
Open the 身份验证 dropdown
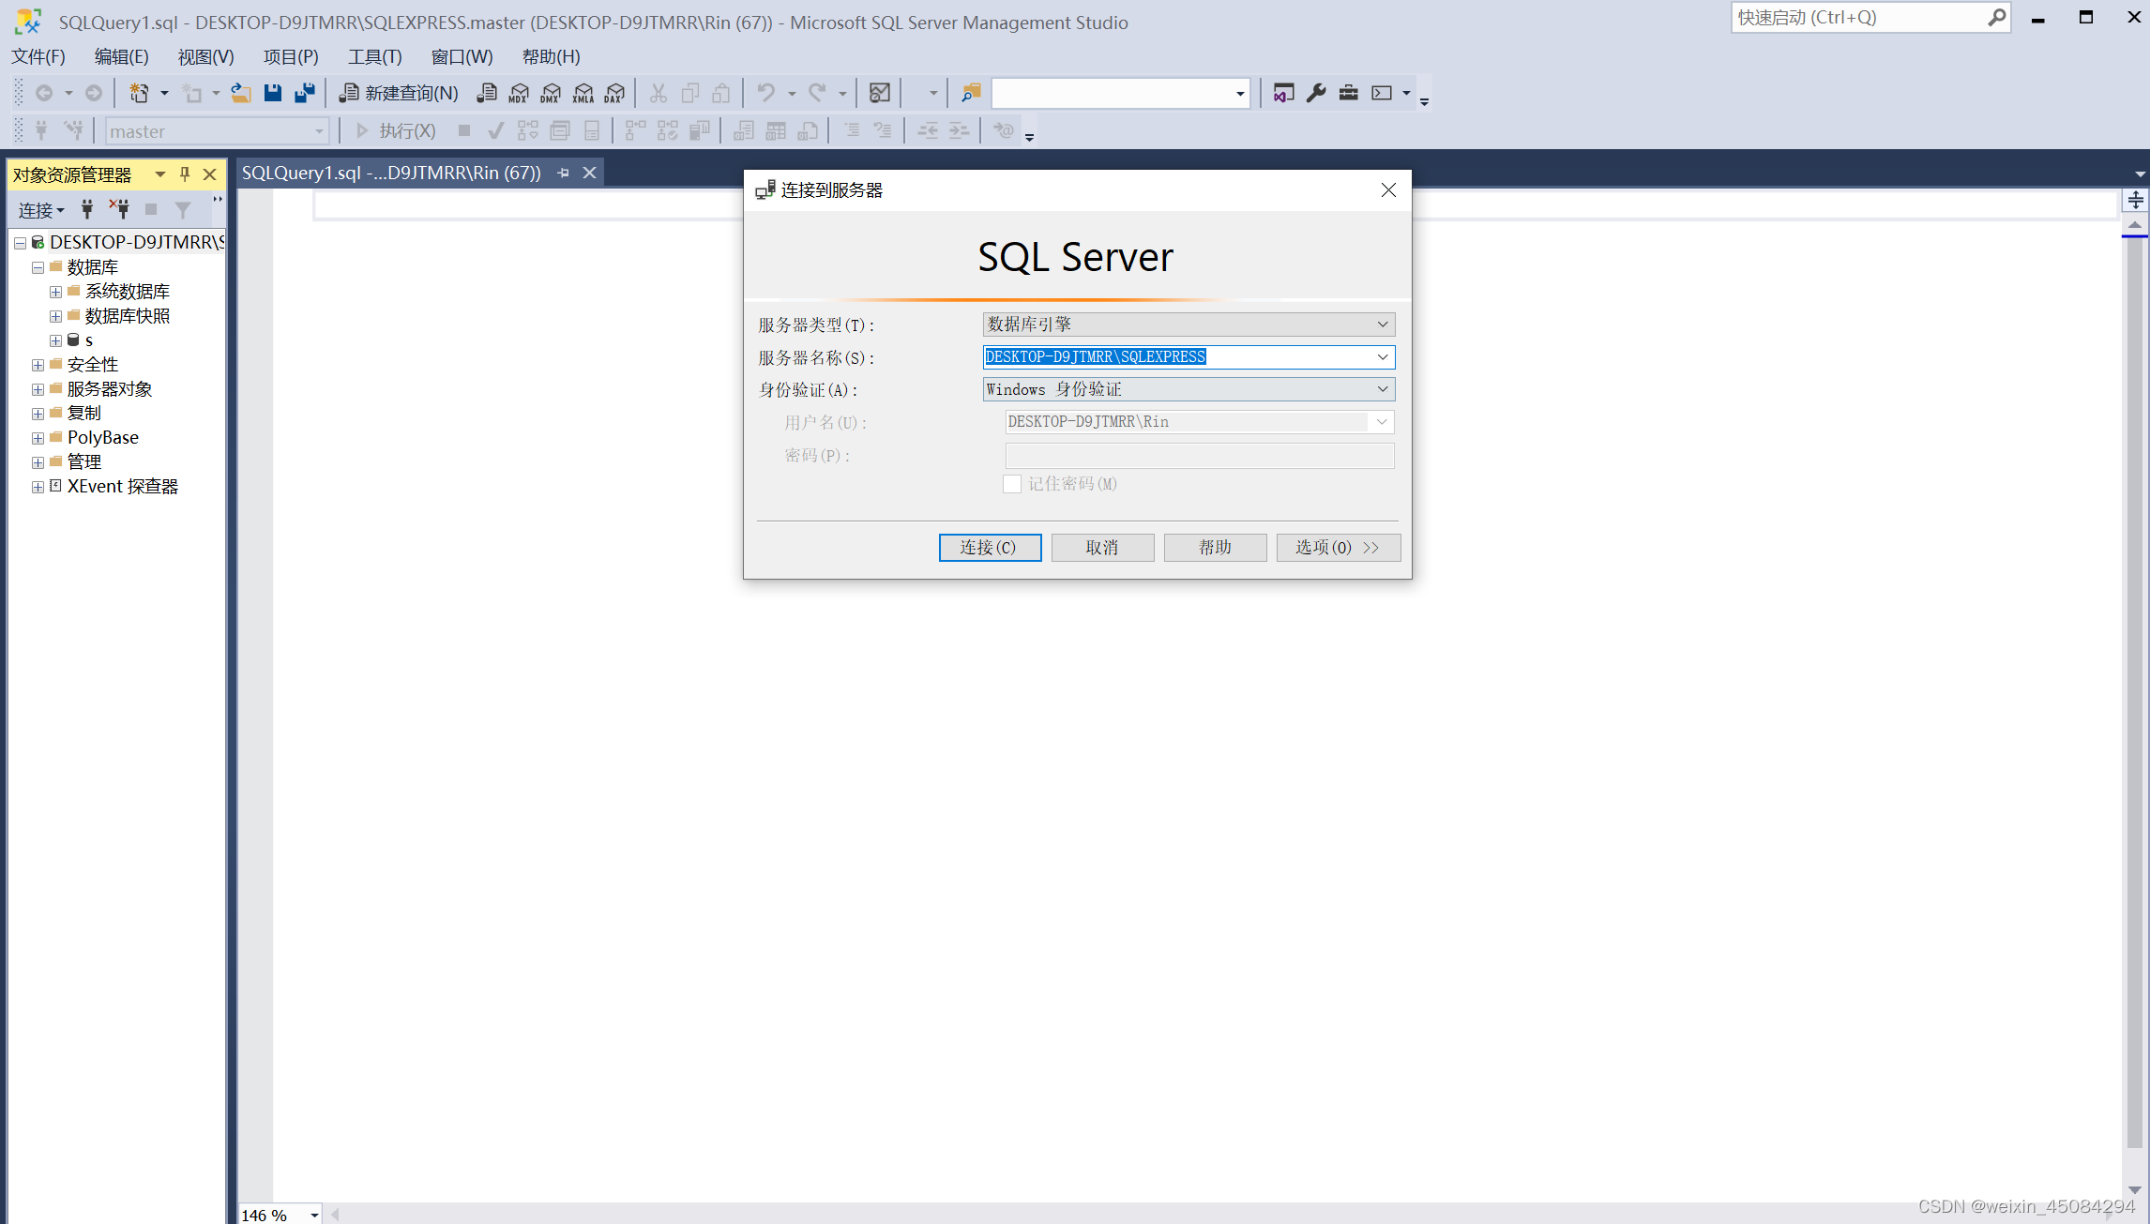(x=1383, y=389)
